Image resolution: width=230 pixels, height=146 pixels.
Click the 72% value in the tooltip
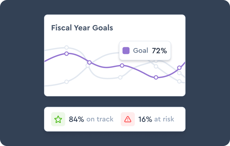(159, 51)
